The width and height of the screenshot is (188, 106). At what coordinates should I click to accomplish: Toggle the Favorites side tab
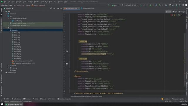[x=1, y=79]
